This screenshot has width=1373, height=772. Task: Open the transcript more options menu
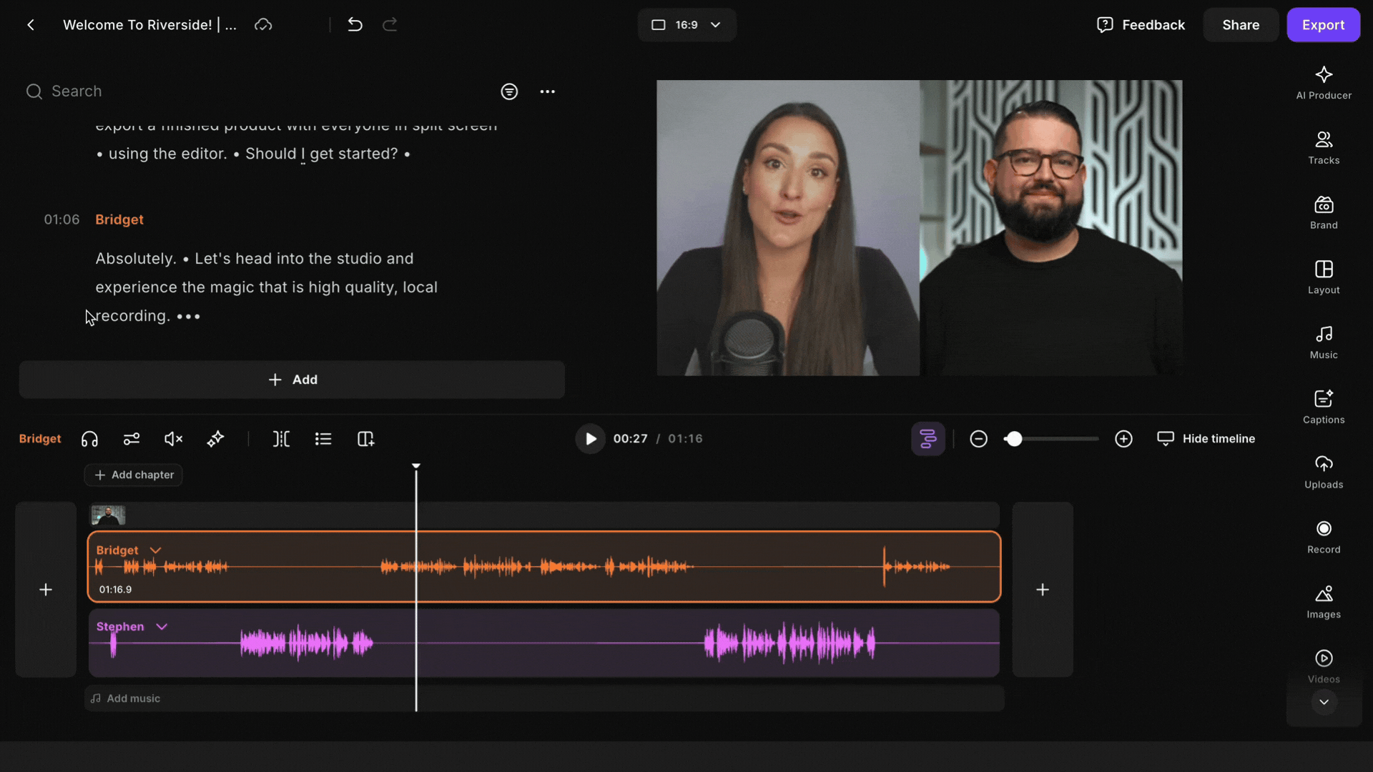(x=548, y=91)
